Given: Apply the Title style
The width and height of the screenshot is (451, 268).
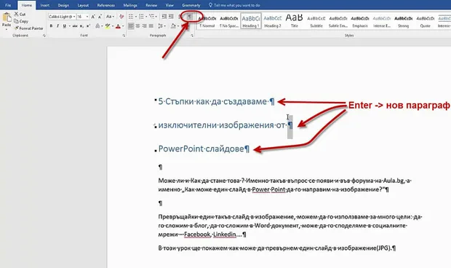Looking at the screenshot, I should coord(295,21).
